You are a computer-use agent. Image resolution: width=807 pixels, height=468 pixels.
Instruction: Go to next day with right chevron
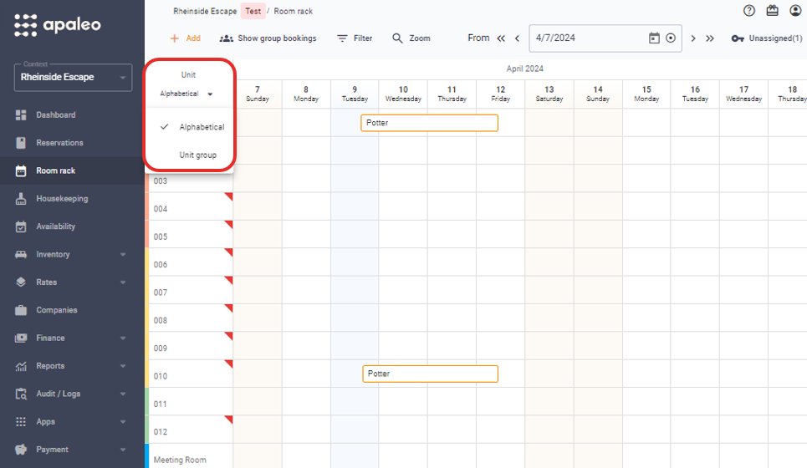pos(693,38)
